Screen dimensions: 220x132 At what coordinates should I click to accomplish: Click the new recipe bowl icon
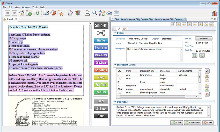pyautogui.click(x=46, y=13)
